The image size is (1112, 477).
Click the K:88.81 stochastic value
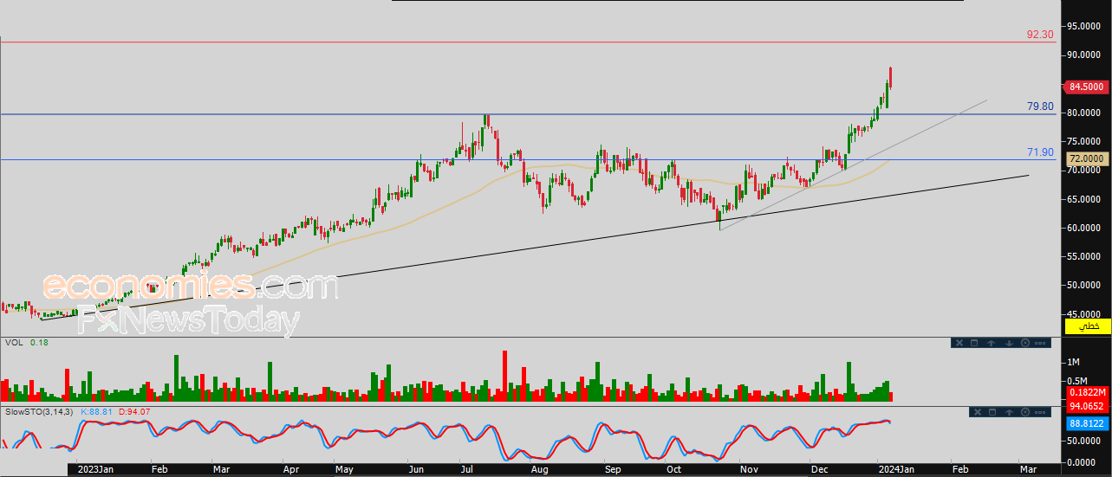[95, 411]
